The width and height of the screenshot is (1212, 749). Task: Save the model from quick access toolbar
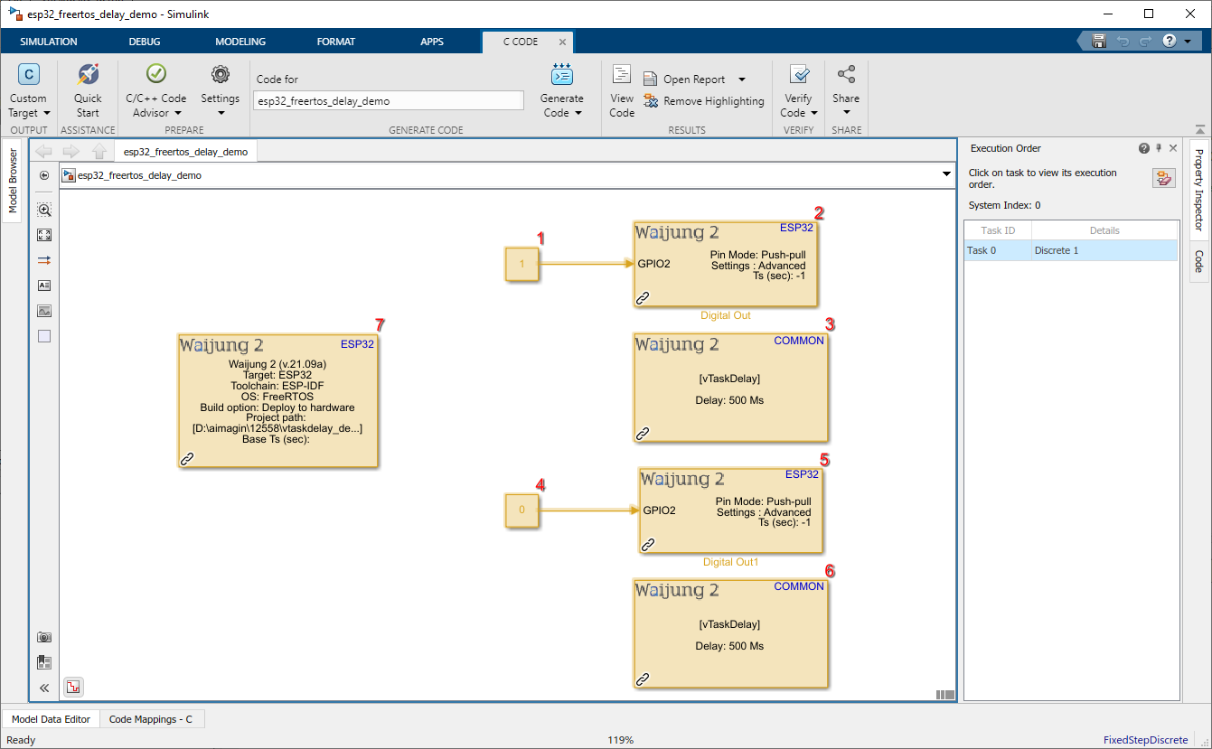1099,42
